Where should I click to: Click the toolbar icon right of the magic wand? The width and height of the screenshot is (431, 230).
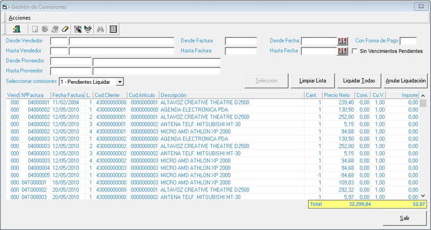88,29
